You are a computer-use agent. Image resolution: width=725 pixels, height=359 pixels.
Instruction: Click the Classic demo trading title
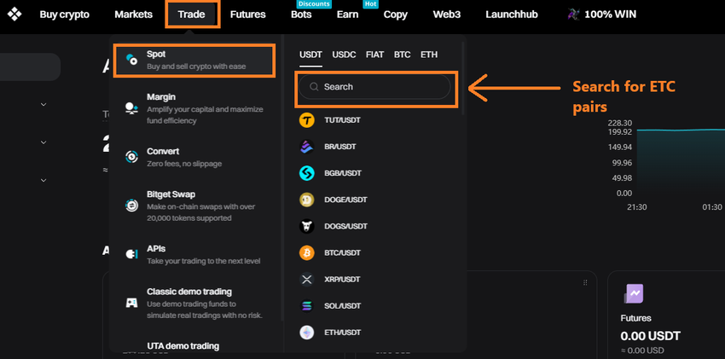point(189,292)
